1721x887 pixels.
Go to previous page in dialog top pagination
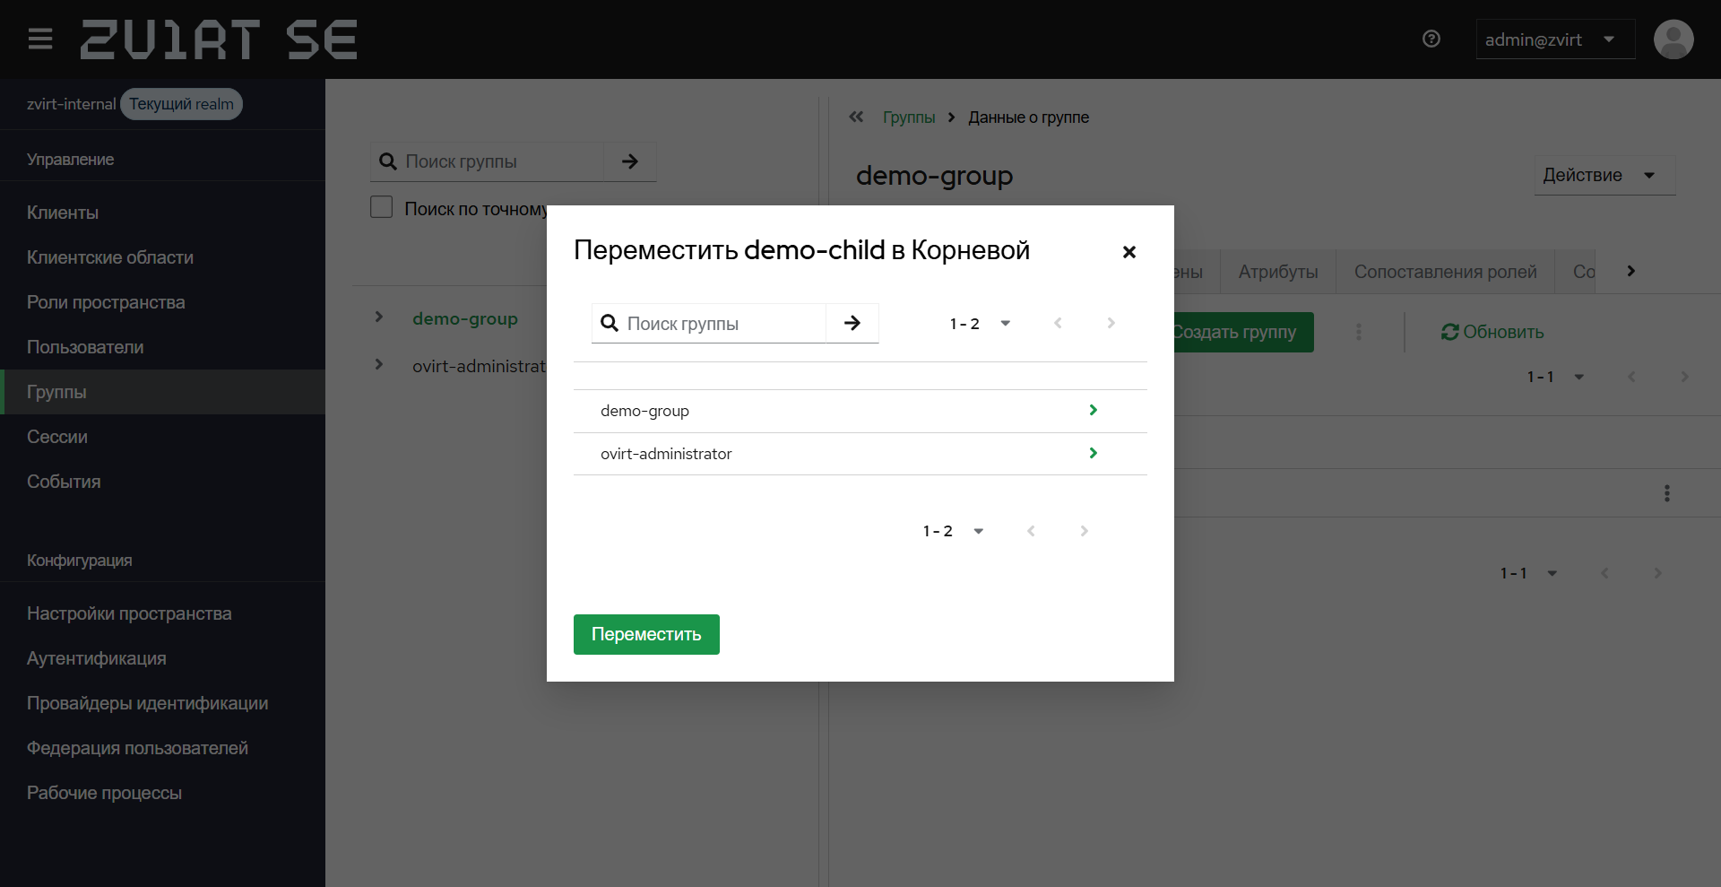(x=1058, y=323)
